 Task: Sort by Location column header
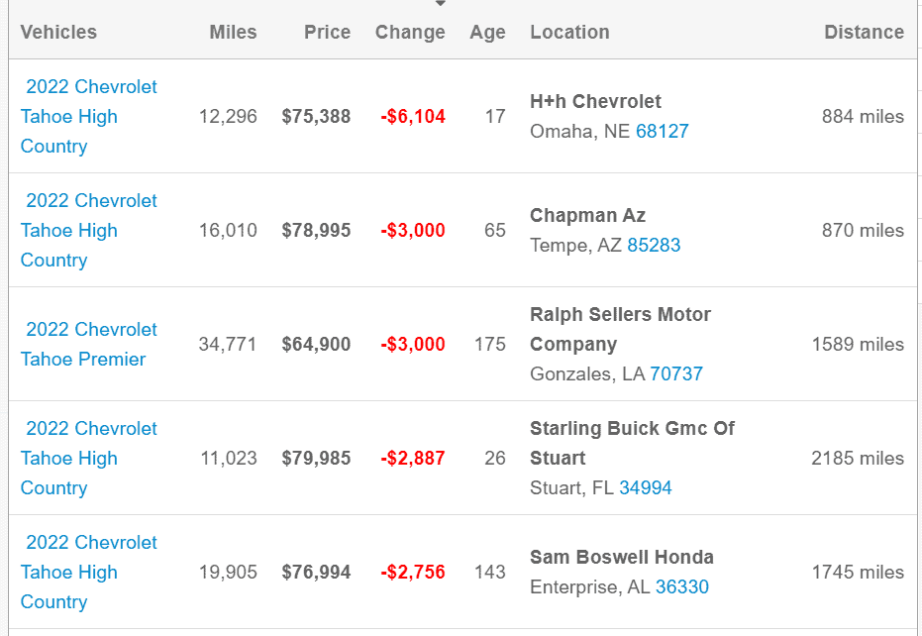(x=569, y=32)
